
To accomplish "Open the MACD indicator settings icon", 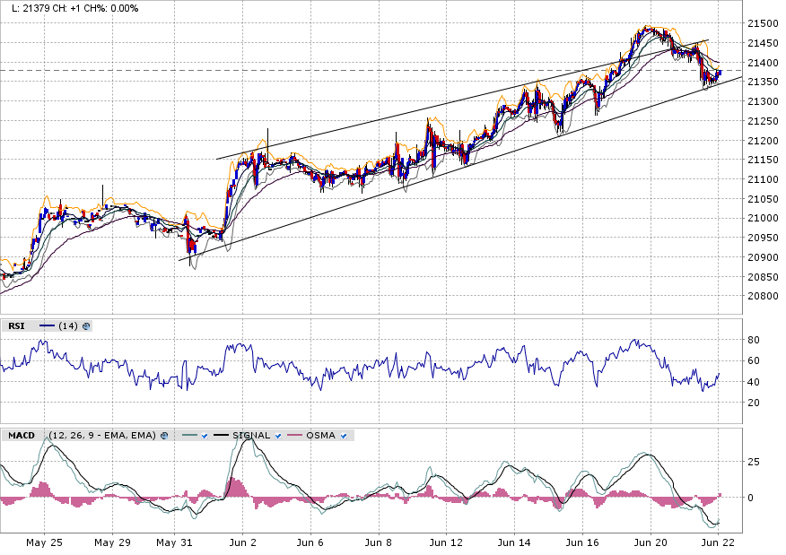I will coord(164,436).
